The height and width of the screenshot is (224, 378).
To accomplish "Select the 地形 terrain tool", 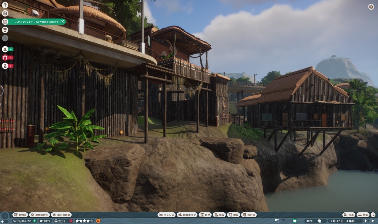I will point(363,215).
